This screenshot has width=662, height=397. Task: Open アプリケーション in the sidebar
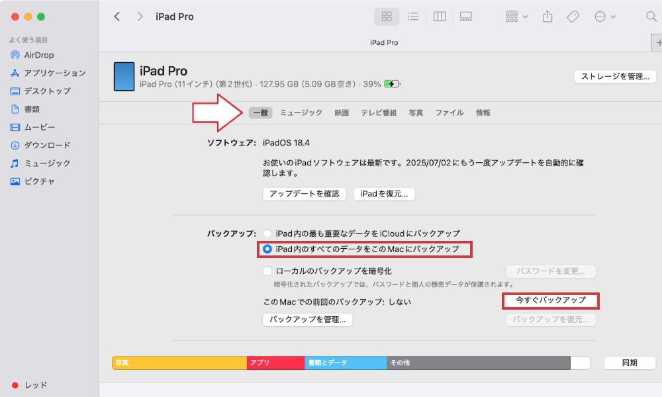48,73
